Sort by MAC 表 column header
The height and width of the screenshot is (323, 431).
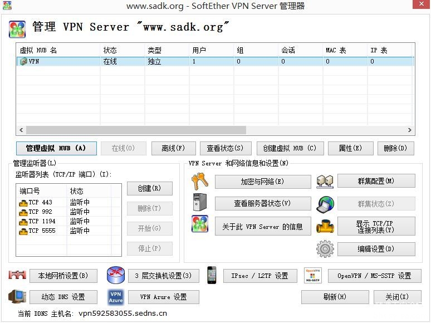[x=345, y=50]
